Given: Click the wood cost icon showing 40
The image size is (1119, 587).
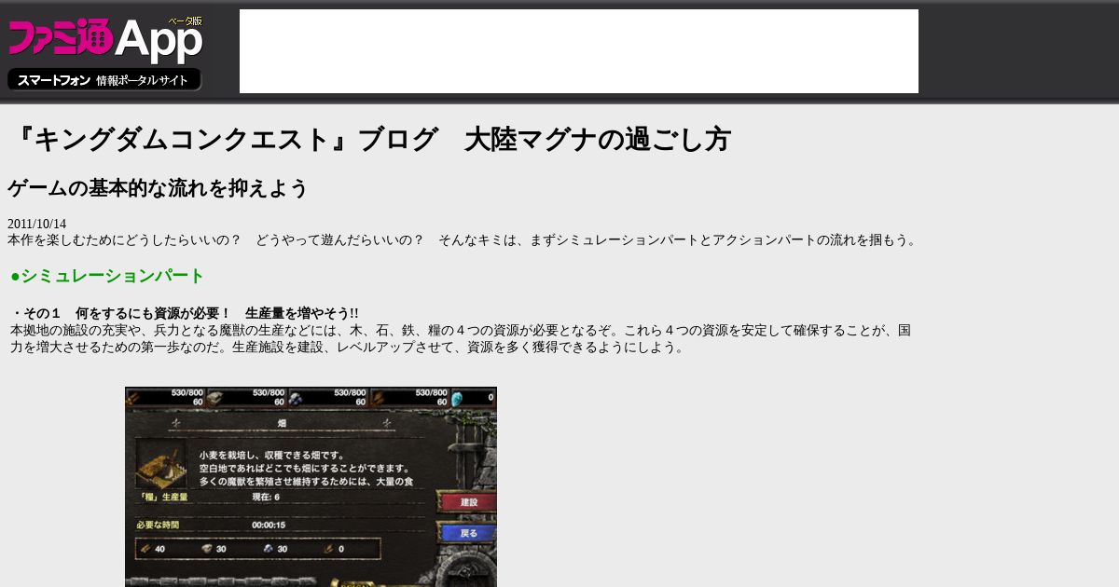Looking at the screenshot, I should tap(145, 549).
